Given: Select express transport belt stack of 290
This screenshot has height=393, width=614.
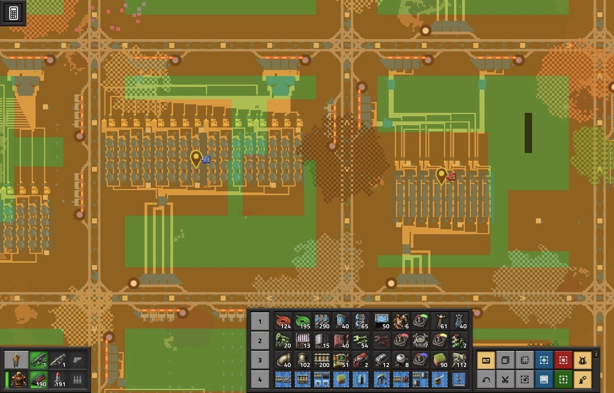Looking at the screenshot, I should [x=322, y=322].
